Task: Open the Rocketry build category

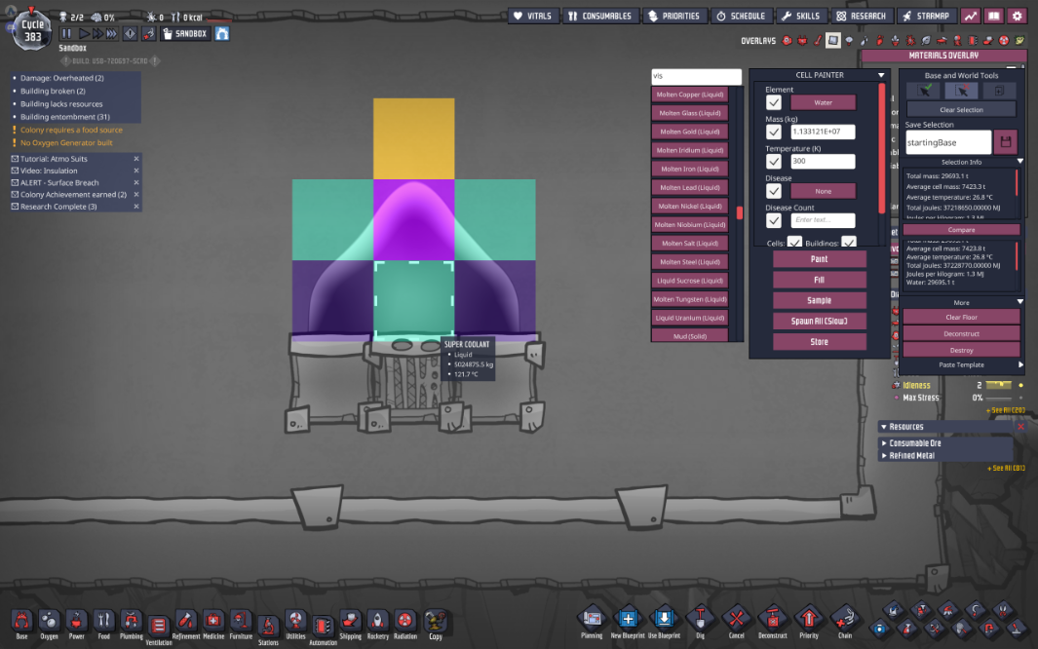Action: coord(378,624)
